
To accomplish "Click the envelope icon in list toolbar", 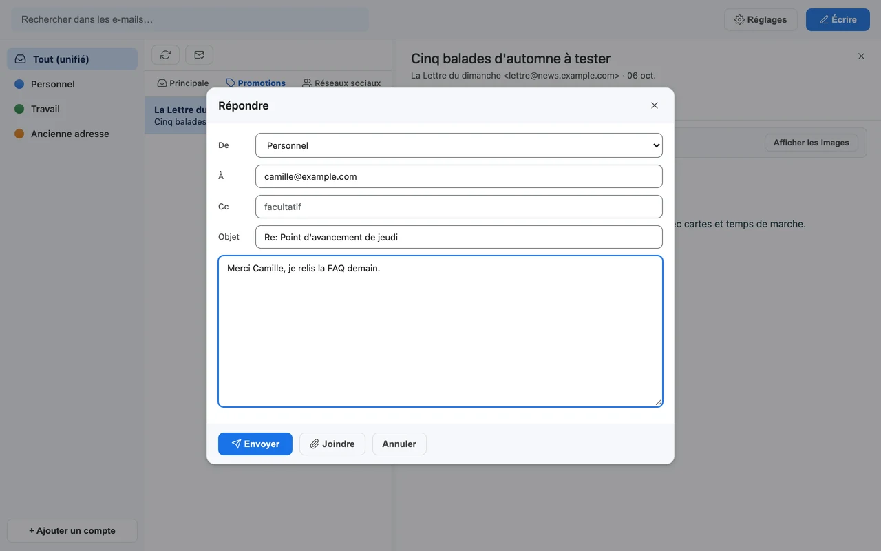I will [199, 54].
